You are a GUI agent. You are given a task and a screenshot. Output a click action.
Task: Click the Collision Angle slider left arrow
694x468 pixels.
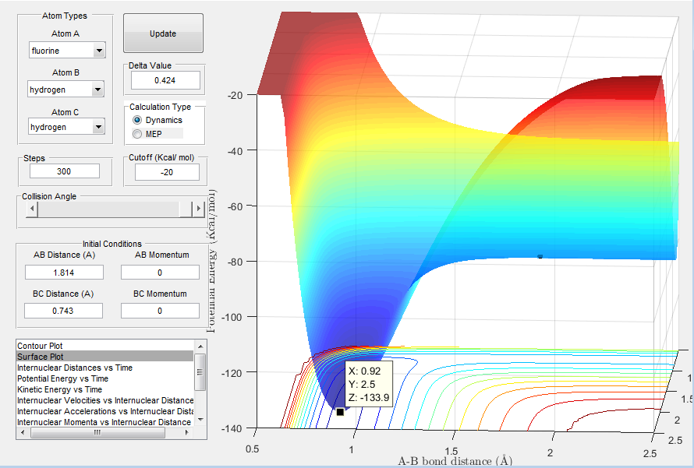tap(31, 209)
